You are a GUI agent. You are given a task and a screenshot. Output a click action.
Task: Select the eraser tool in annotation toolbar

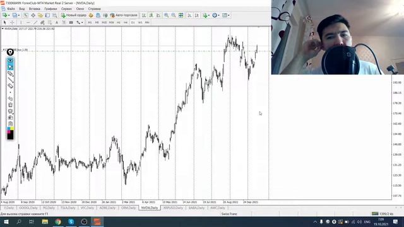(10, 86)
